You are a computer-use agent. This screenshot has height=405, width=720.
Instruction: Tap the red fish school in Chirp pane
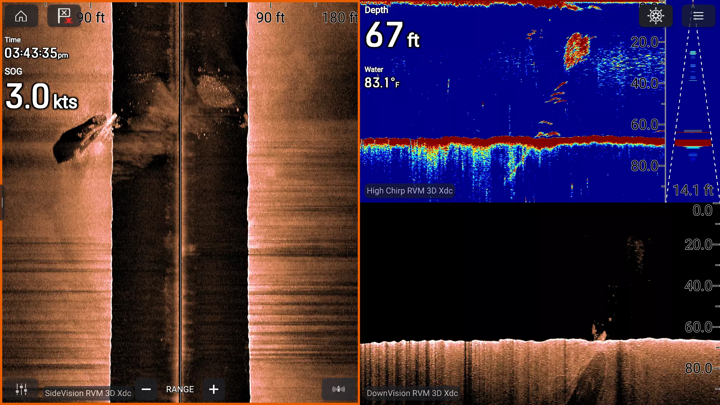[577, 49]
